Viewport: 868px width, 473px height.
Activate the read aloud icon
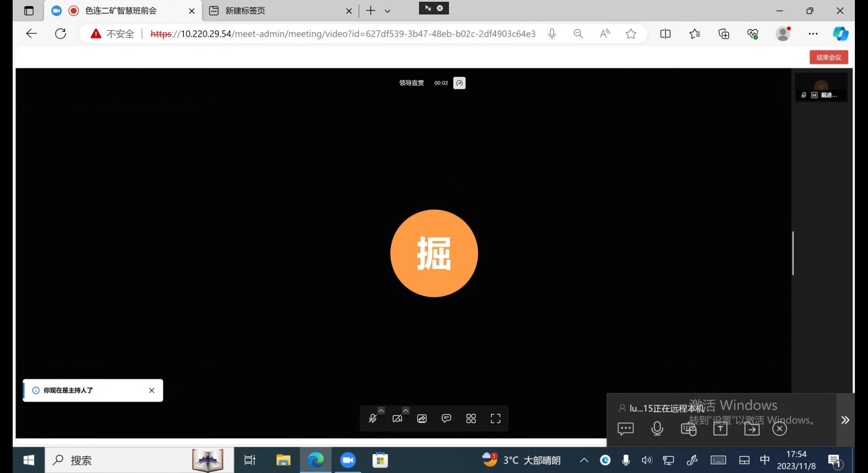pos(604,34)
